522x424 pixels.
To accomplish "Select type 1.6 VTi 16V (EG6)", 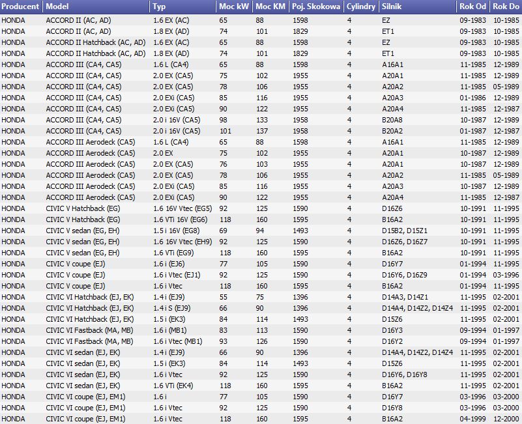I will tap(180, 219).
